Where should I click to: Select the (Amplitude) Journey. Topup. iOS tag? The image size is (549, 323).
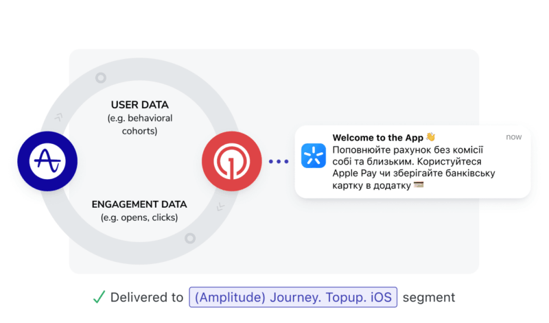click(x=292, y=297)
